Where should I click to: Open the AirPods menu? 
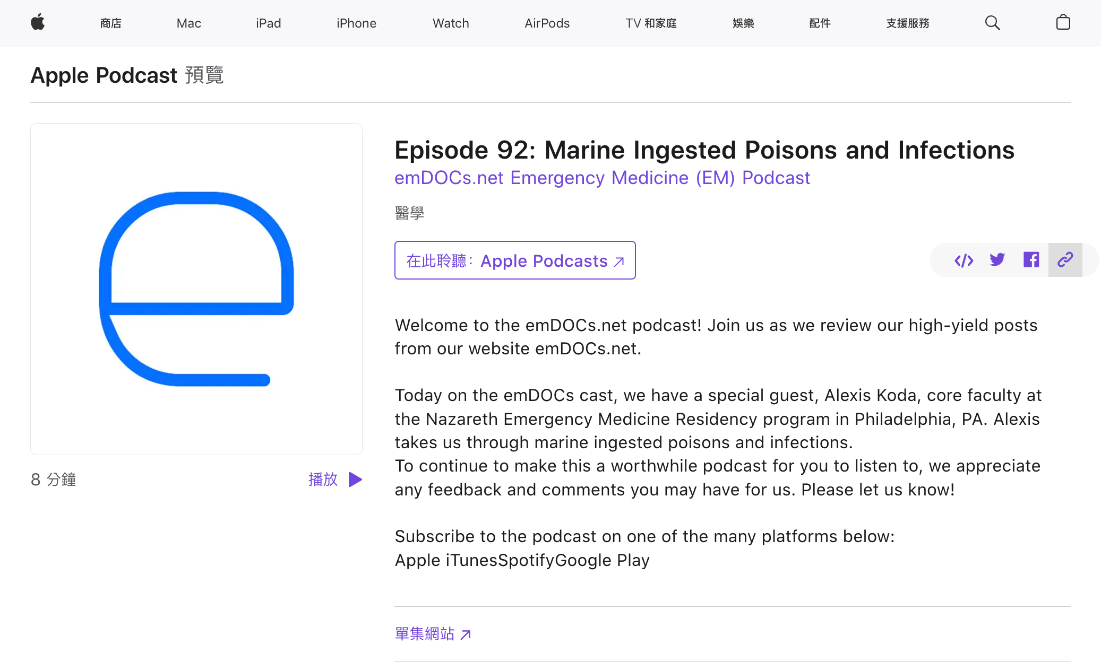(547, 23)
